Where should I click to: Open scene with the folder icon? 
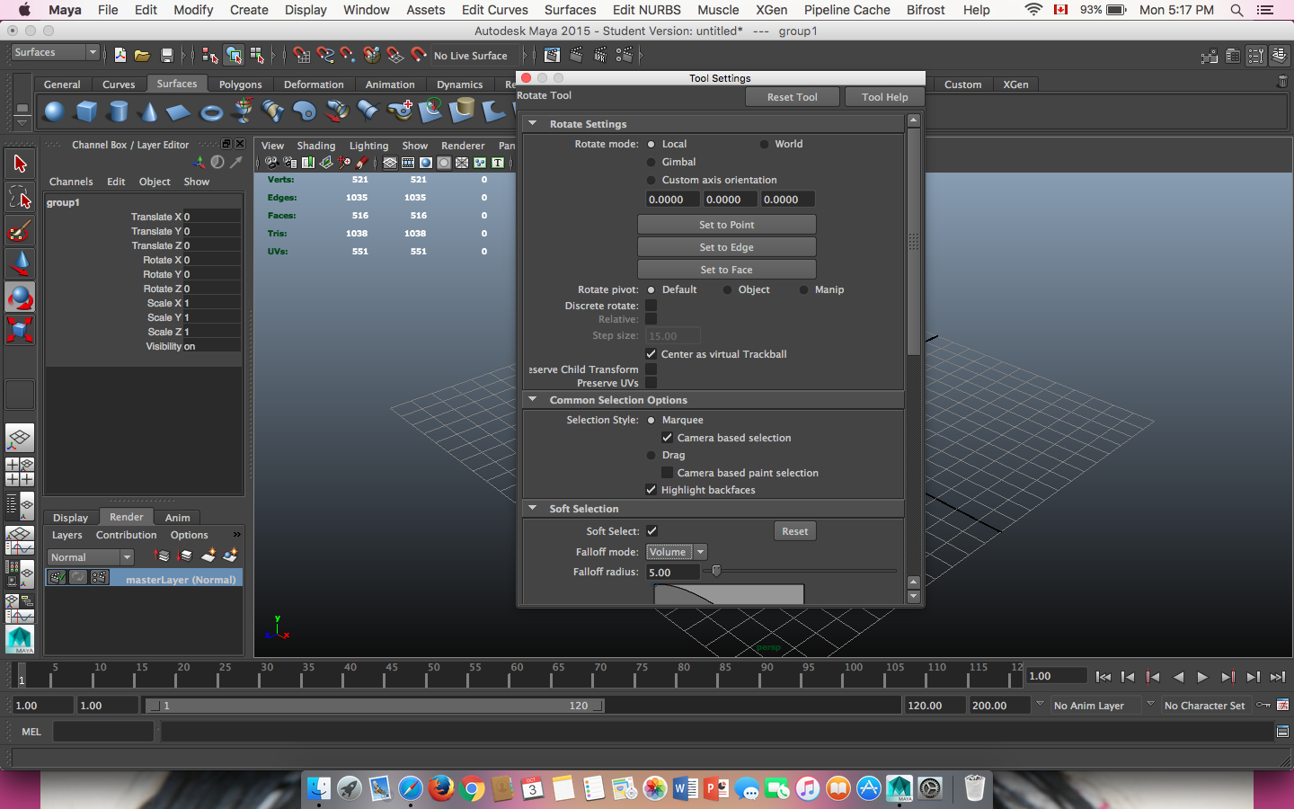click(x=142, y=56)
